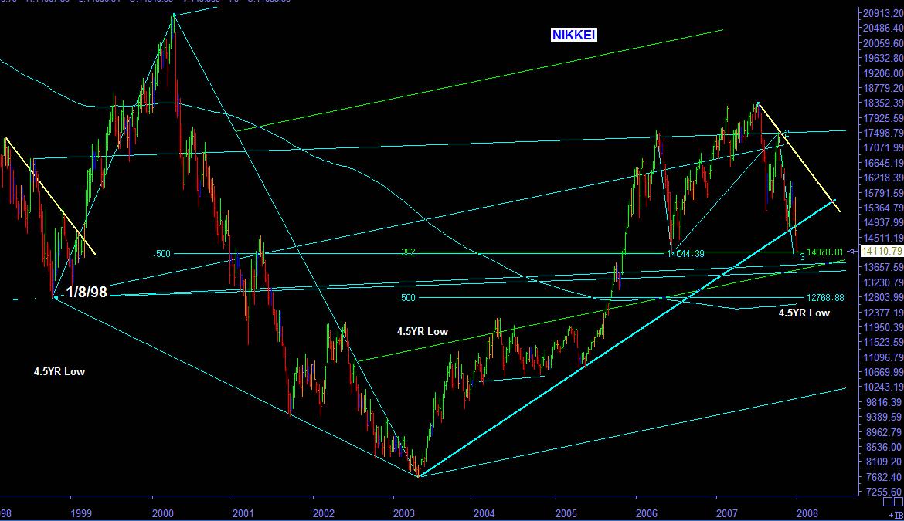Click the 2004 year label on time axis
Viewport: 904px width, 521px height.
click(484, 513)
